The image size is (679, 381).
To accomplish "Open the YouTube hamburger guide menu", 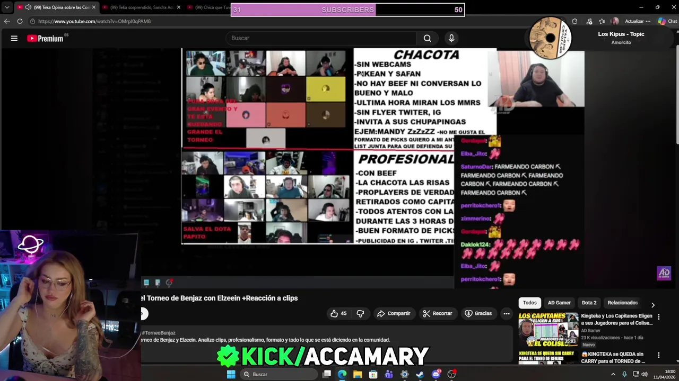I will click(x=14, y=38).
